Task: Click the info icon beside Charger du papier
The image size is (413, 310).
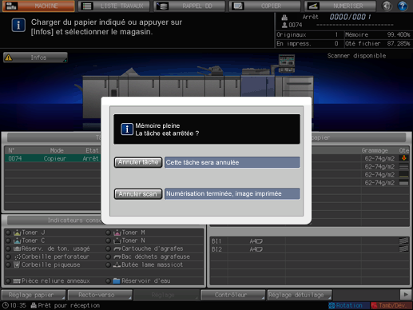Action: click(18, 26)
